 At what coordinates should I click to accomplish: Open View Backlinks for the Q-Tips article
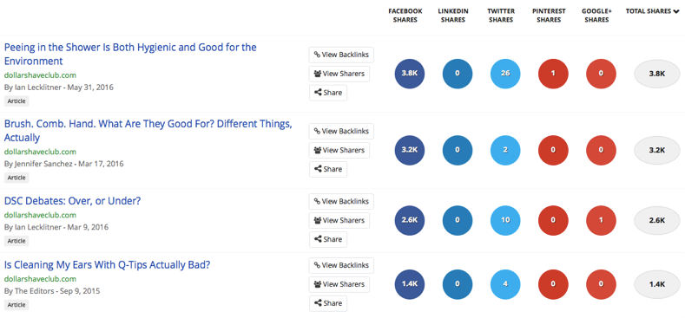coord(341,265)
